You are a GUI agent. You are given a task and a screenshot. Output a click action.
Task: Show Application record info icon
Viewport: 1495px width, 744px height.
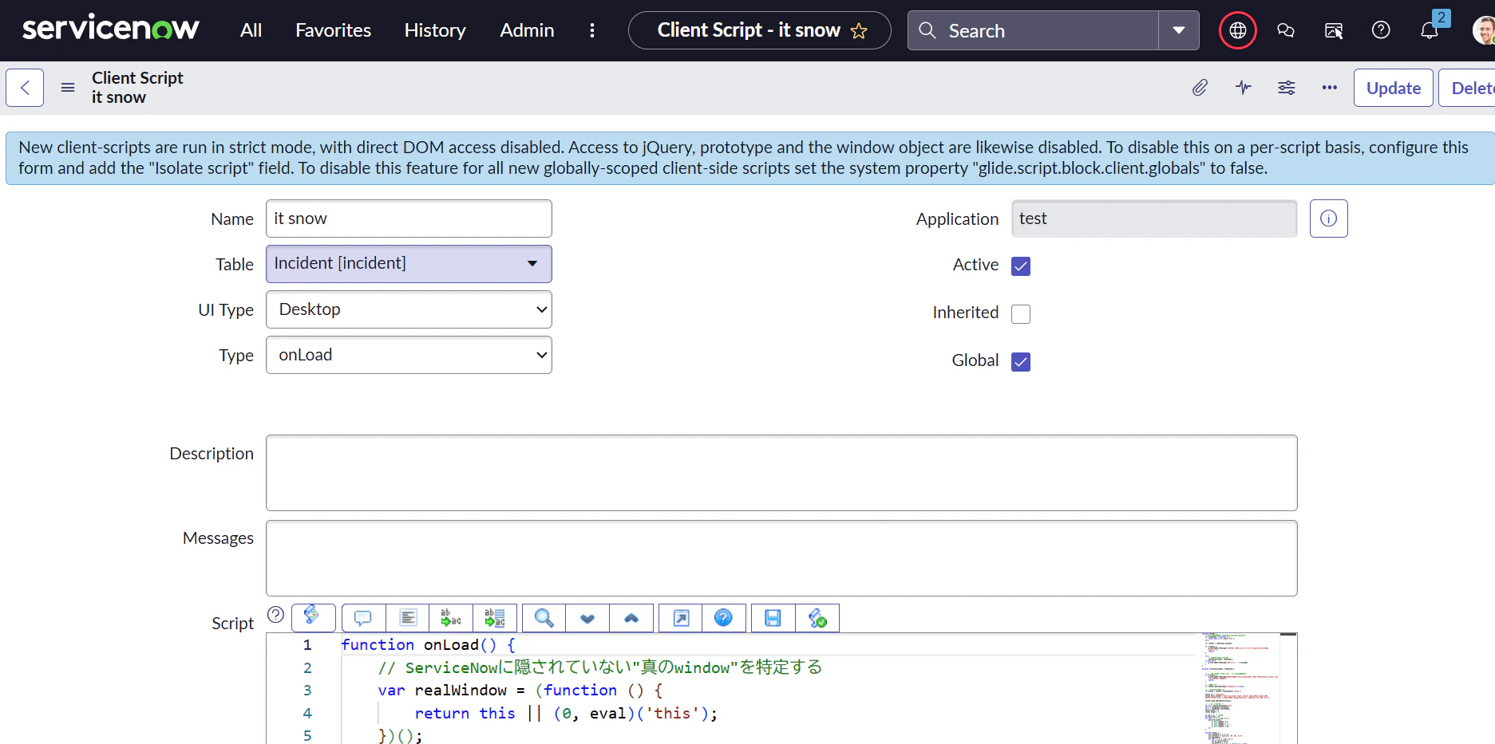(1328, 218)
